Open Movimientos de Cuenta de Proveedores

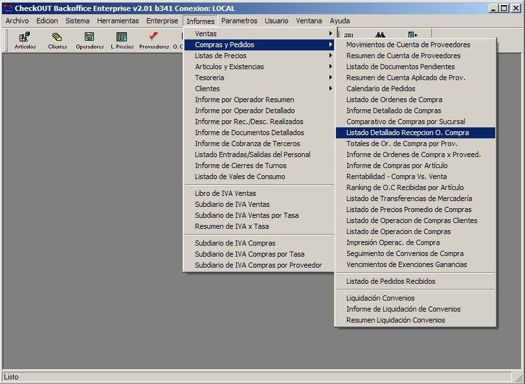[416, 45]
